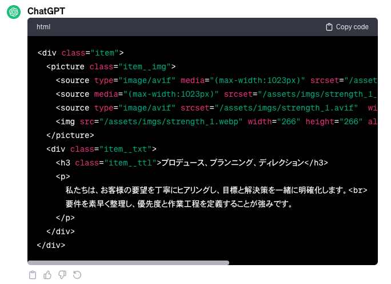Screen dimensions: 391x284
Task: Click the opening <p> tag line
Action: tap(63, 176)
